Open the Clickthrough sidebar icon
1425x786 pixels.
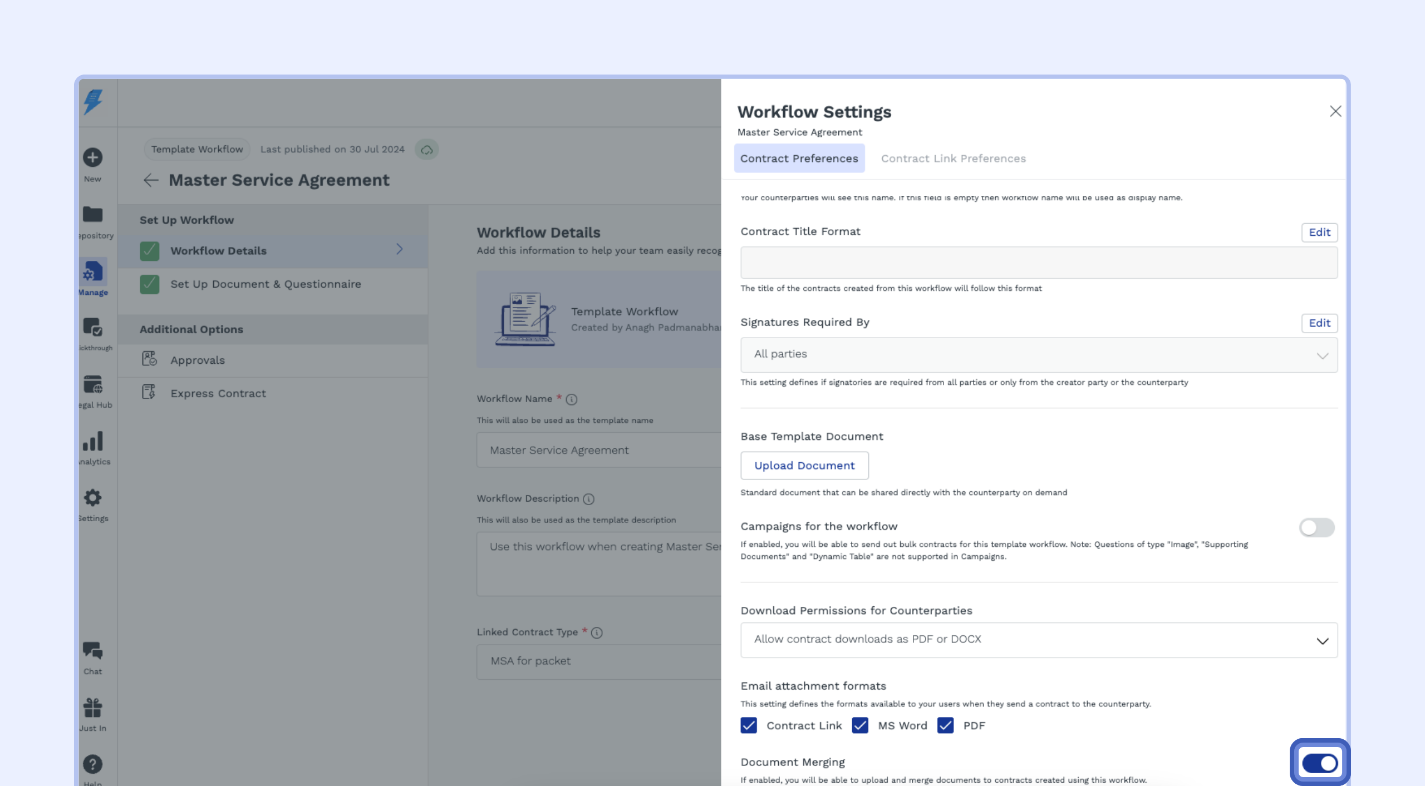click(92, 327)
